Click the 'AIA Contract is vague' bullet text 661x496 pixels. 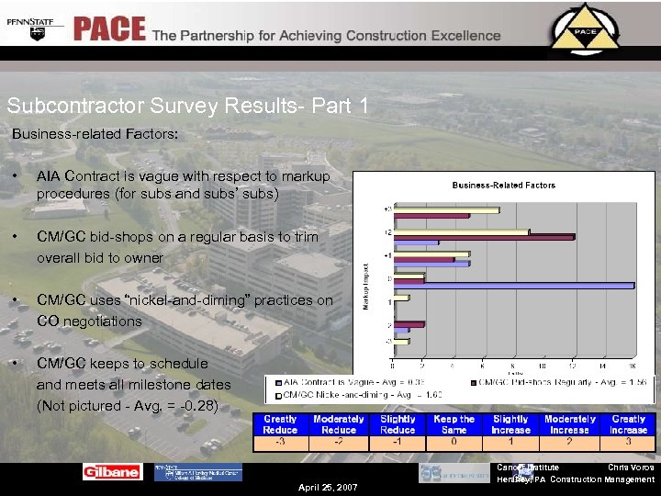point(184,185)
